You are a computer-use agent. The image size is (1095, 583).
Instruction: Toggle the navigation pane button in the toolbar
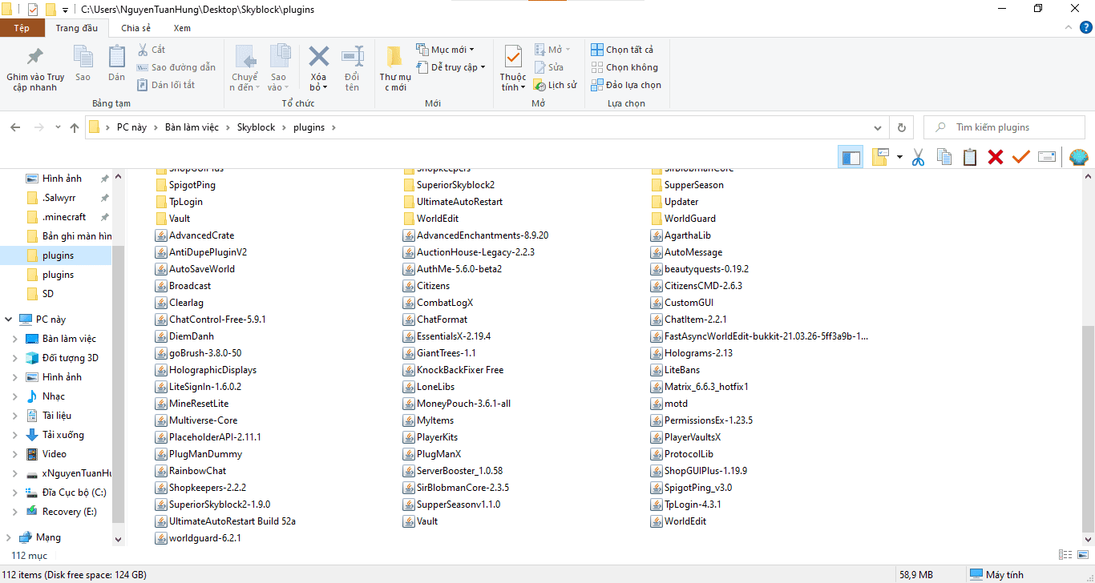(851, 157)
